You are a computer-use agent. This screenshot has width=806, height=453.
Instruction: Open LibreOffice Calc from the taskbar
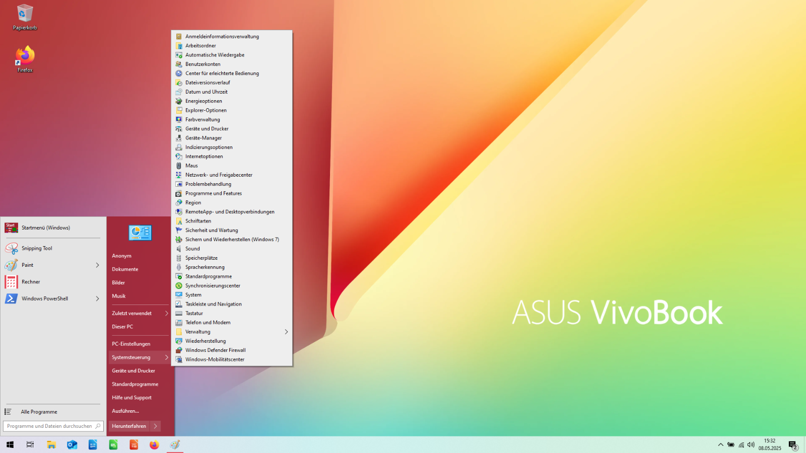113,444
